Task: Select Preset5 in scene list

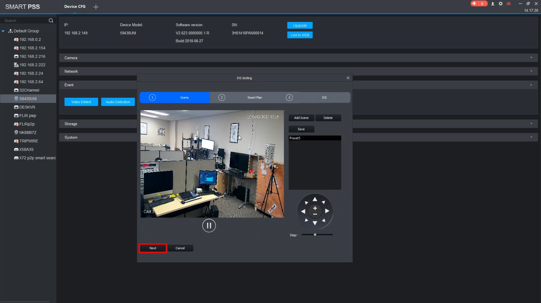Action: [x=314, y=138]
